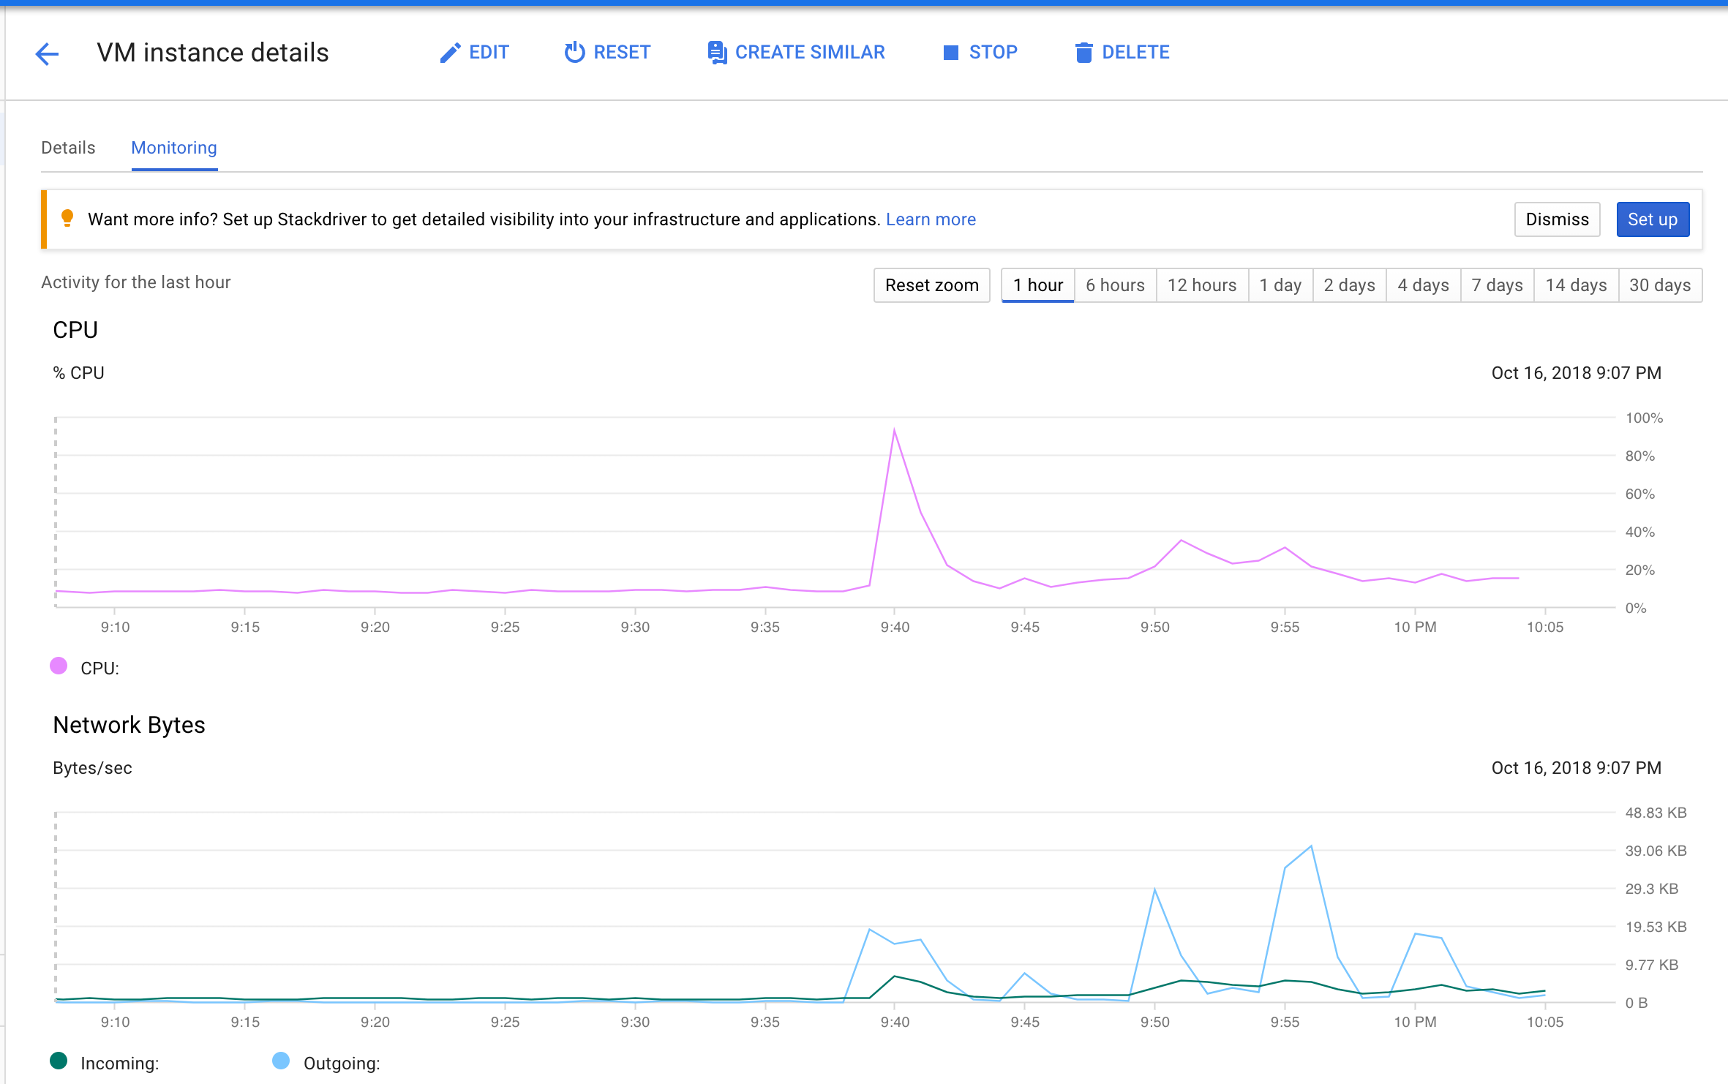Click the Network Bytes chart timestamp
The width and height of the screenshot is (1728, 1084).
pyautogui.click(x=1576, y=768)
